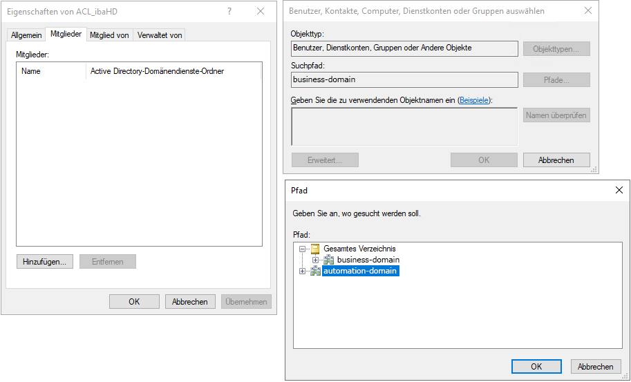Open the Verwaltet von tab
Screen dimensions: 631x382
[x=160, y=35]
